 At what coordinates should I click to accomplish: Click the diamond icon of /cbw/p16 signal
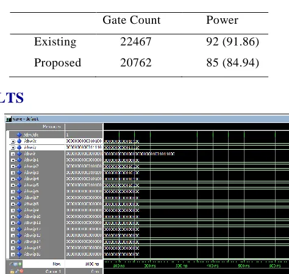pyautogui.click(x=19, y=255)
